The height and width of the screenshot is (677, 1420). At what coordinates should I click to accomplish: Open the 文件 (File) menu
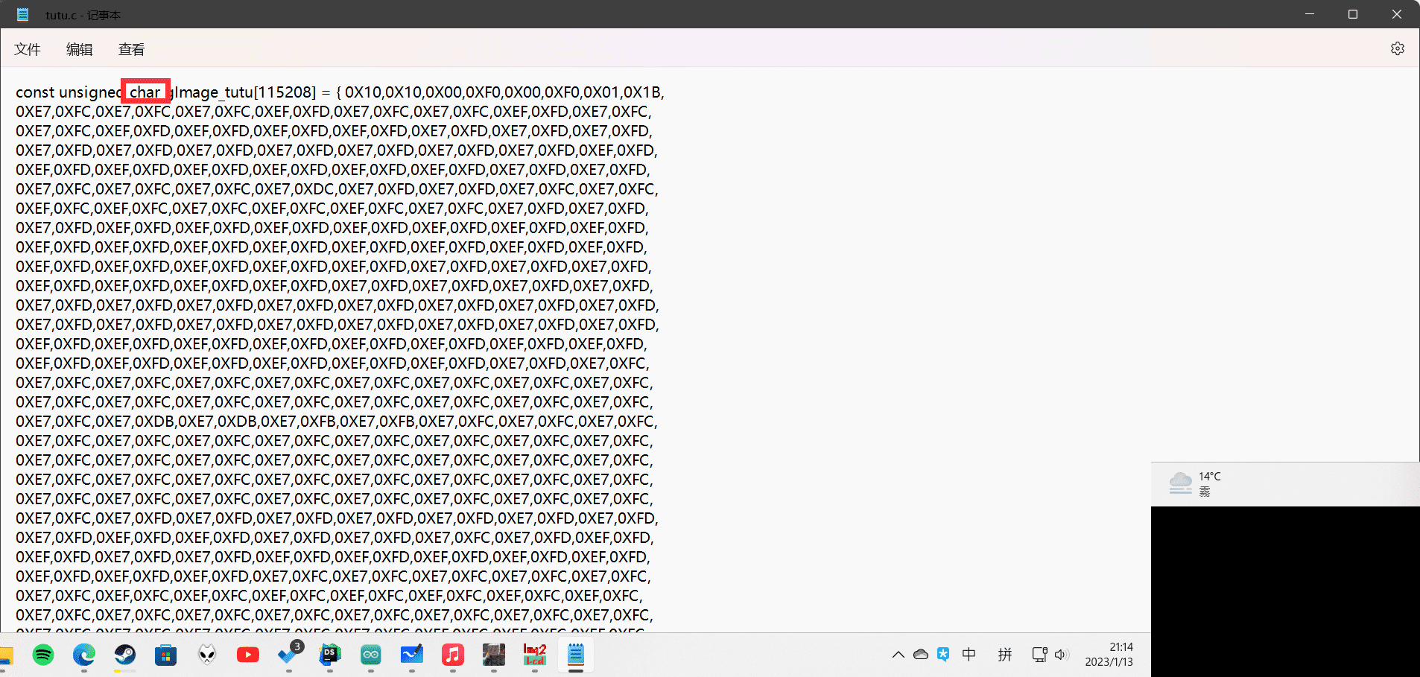[28, 49]
